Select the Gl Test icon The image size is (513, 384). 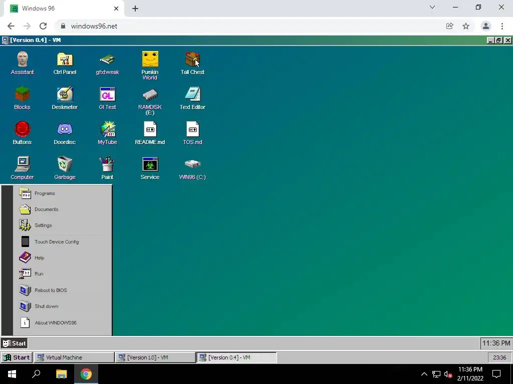[x=107, y=98]
